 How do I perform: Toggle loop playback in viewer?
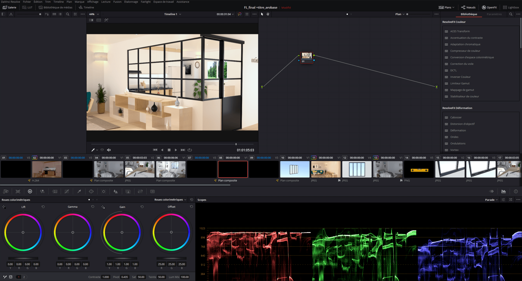(x=190, y=150)
